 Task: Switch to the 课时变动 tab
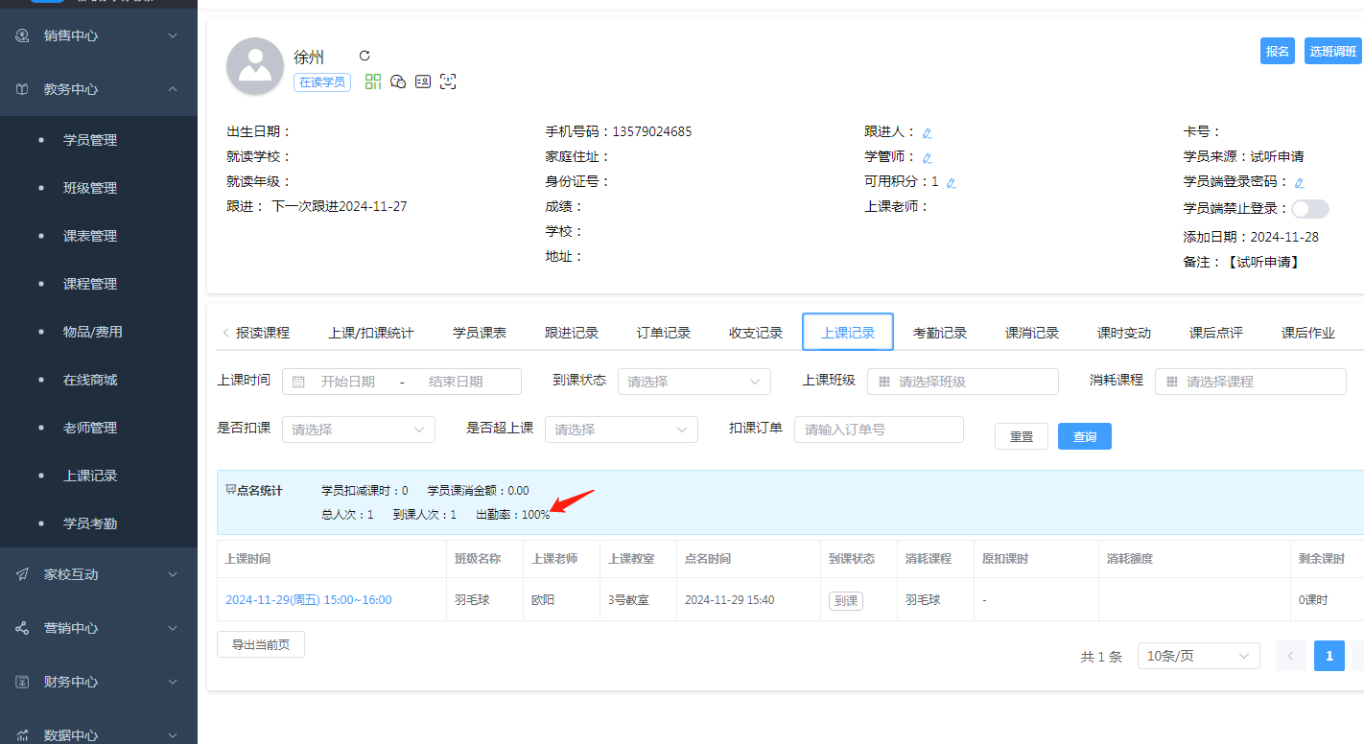1124,333
